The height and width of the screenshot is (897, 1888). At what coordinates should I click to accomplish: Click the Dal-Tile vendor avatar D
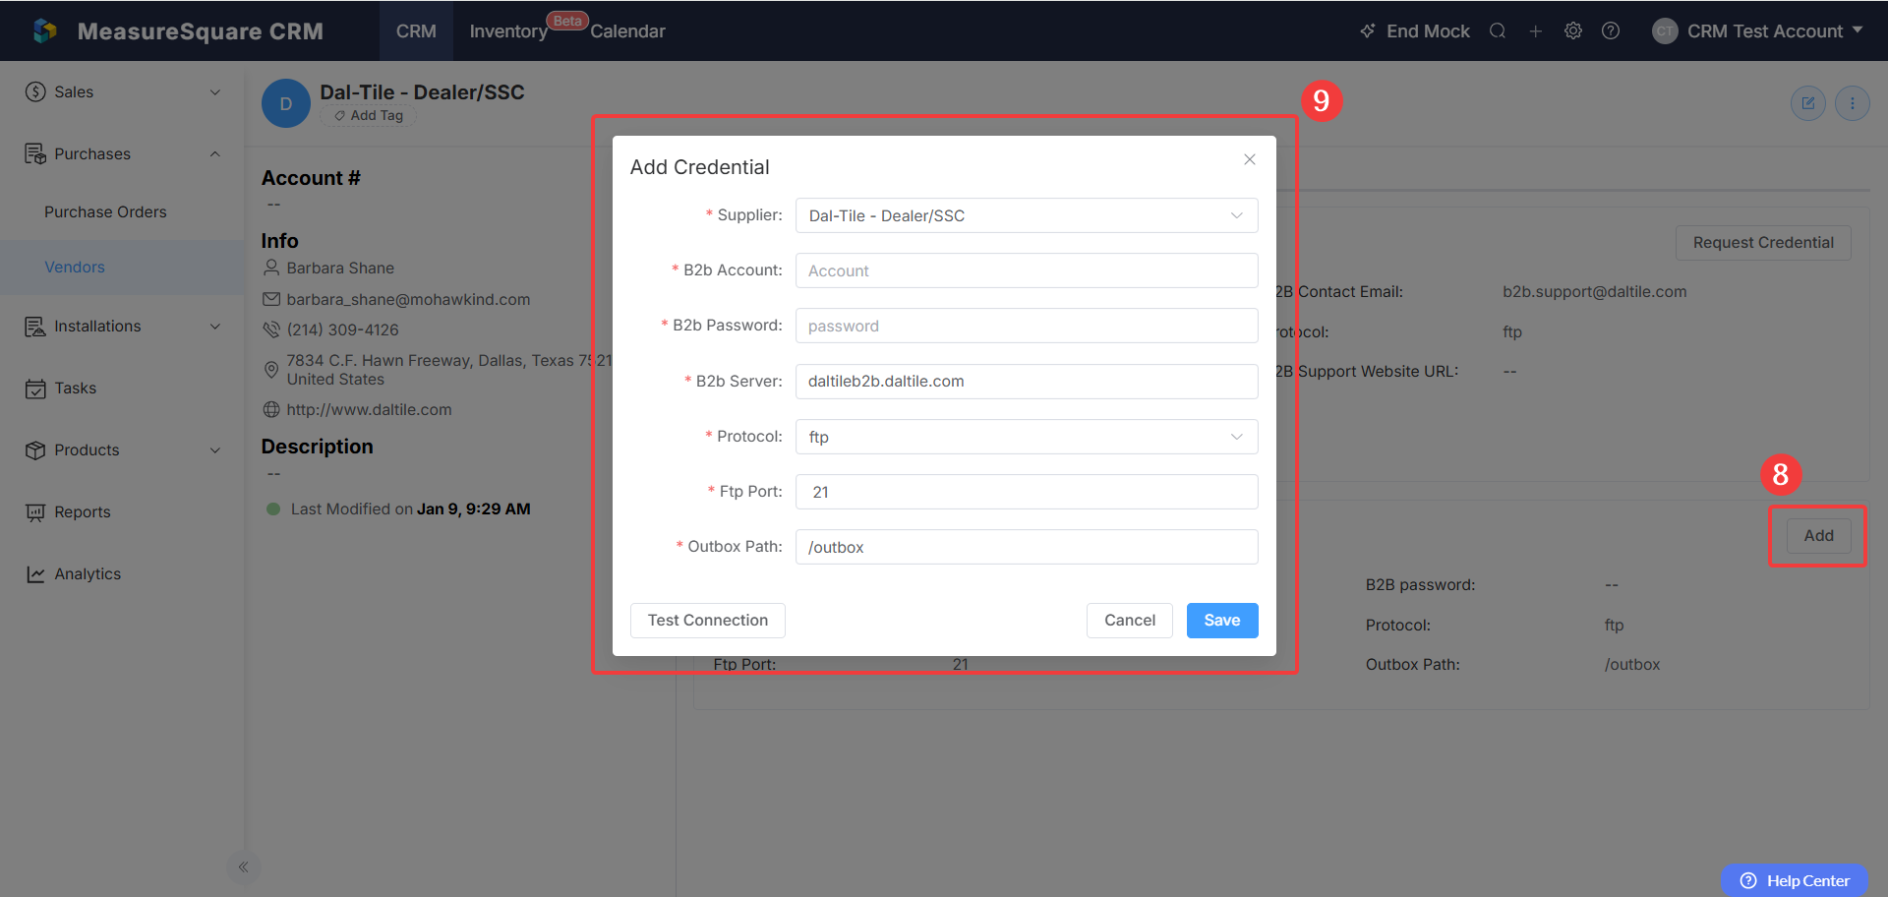tap(286, 103)
